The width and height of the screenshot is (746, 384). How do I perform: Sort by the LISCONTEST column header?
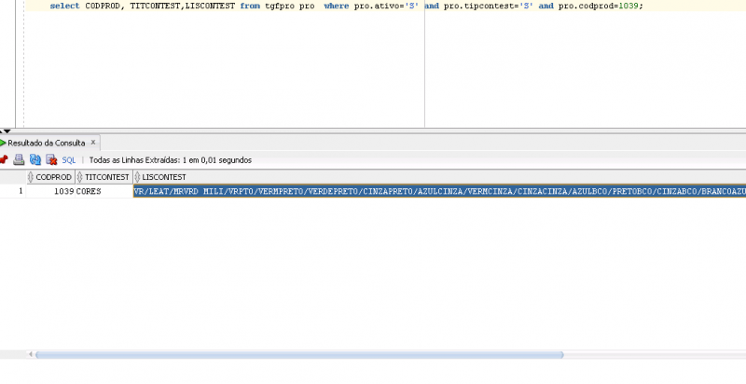164,176
